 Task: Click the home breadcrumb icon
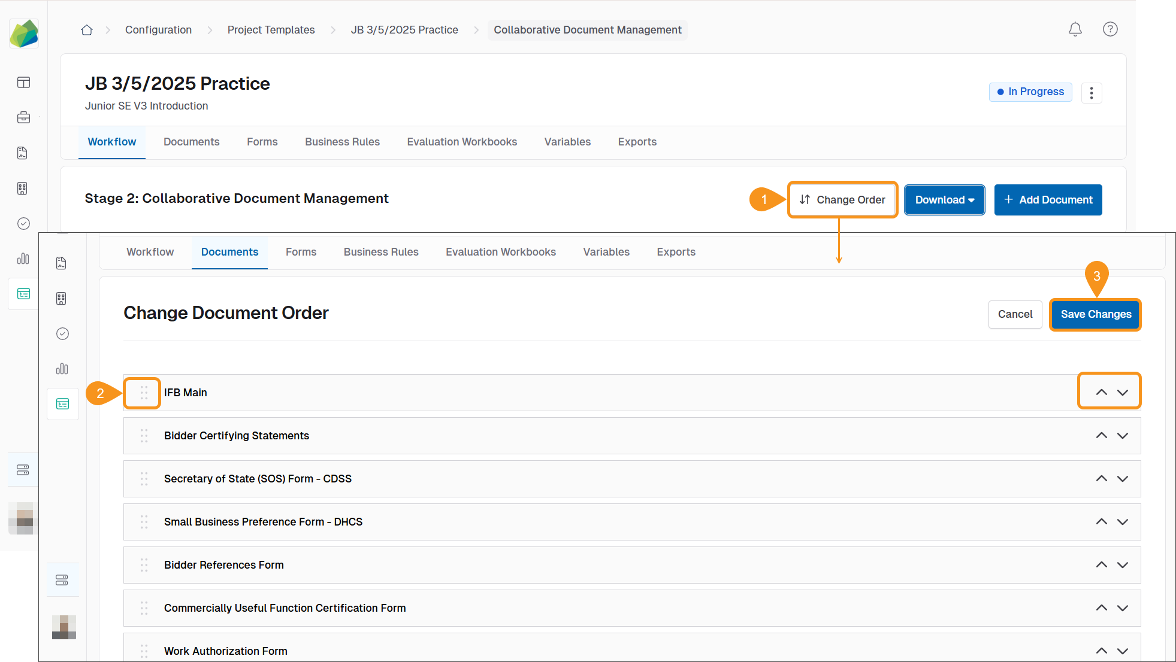(x=86, y=29)
